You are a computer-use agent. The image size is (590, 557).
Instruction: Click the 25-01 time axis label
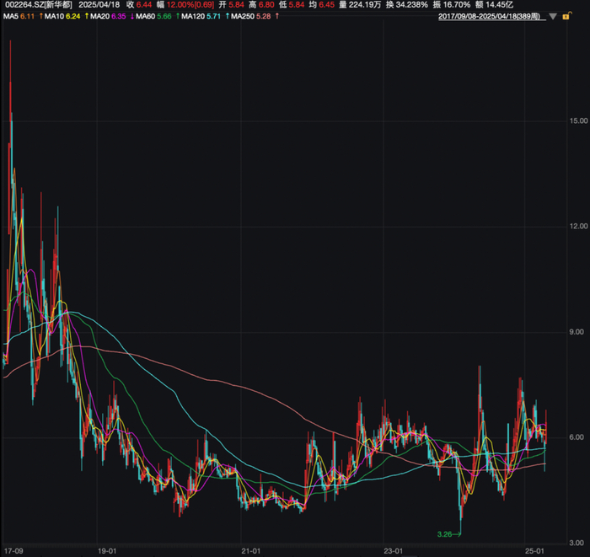coord(534,551)
